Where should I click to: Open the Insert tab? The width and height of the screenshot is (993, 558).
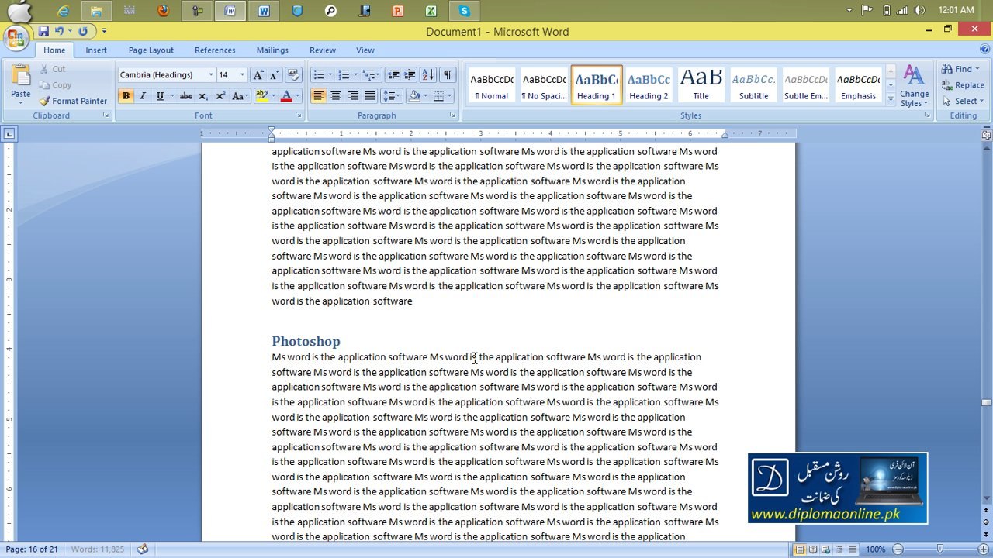point(96,50)
